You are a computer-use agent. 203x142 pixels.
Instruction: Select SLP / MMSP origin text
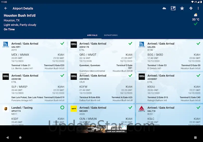coord(20,87)
